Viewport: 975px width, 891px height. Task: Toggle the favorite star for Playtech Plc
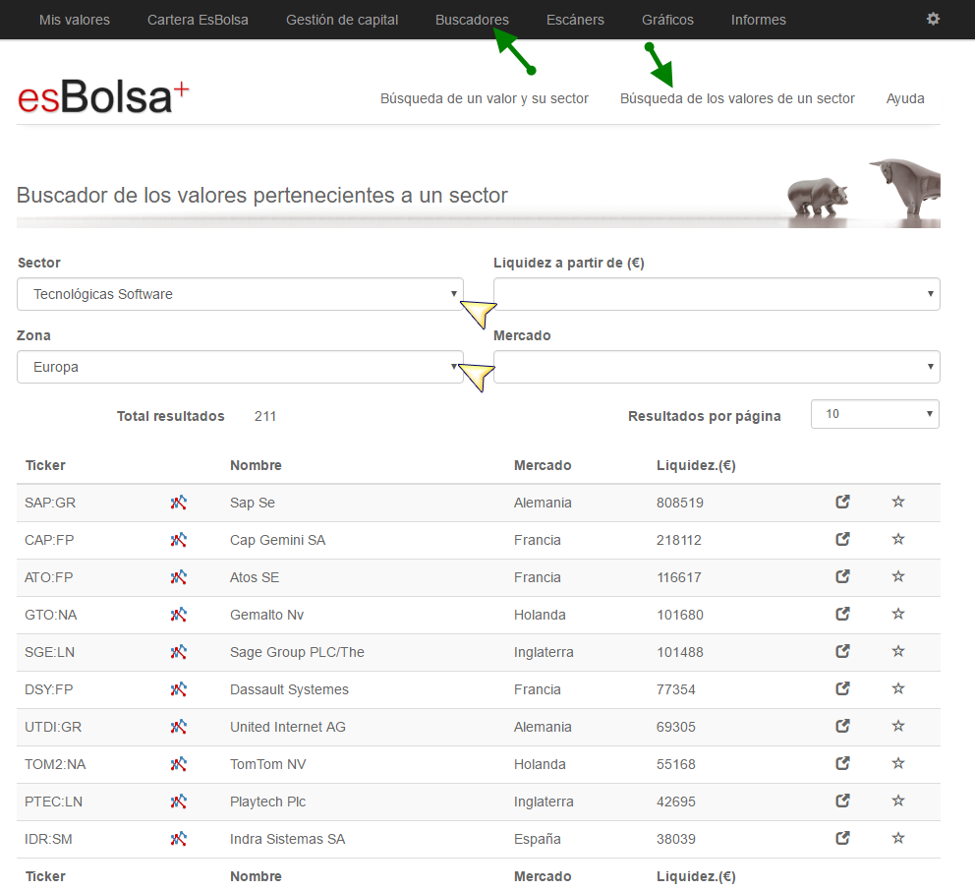(898, 801)
